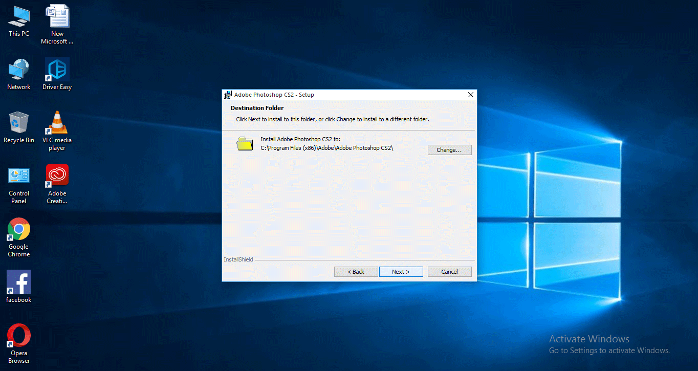The image size is (698, 371).
Task: Click the installer icon in the title bar
Action: [227, 95]
